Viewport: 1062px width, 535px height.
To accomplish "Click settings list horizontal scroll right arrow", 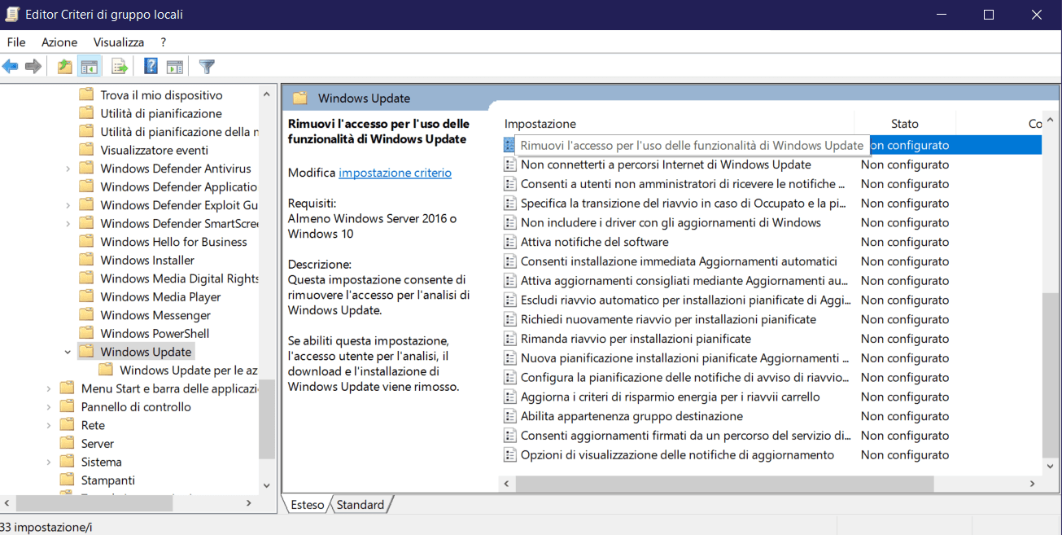I will [1033, 484].
